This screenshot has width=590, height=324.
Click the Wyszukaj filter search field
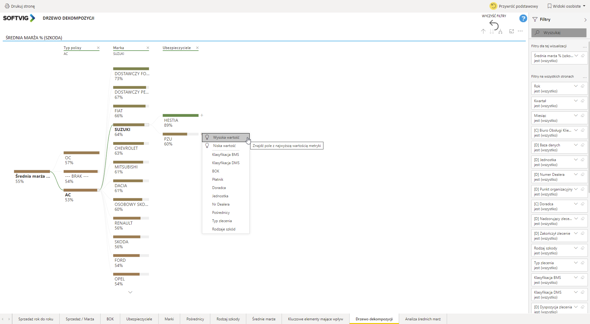559,33
